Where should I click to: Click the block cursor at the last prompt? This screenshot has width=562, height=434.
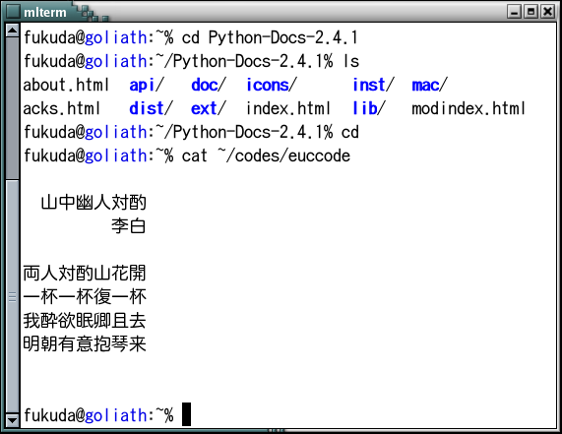tap(186, 414)
